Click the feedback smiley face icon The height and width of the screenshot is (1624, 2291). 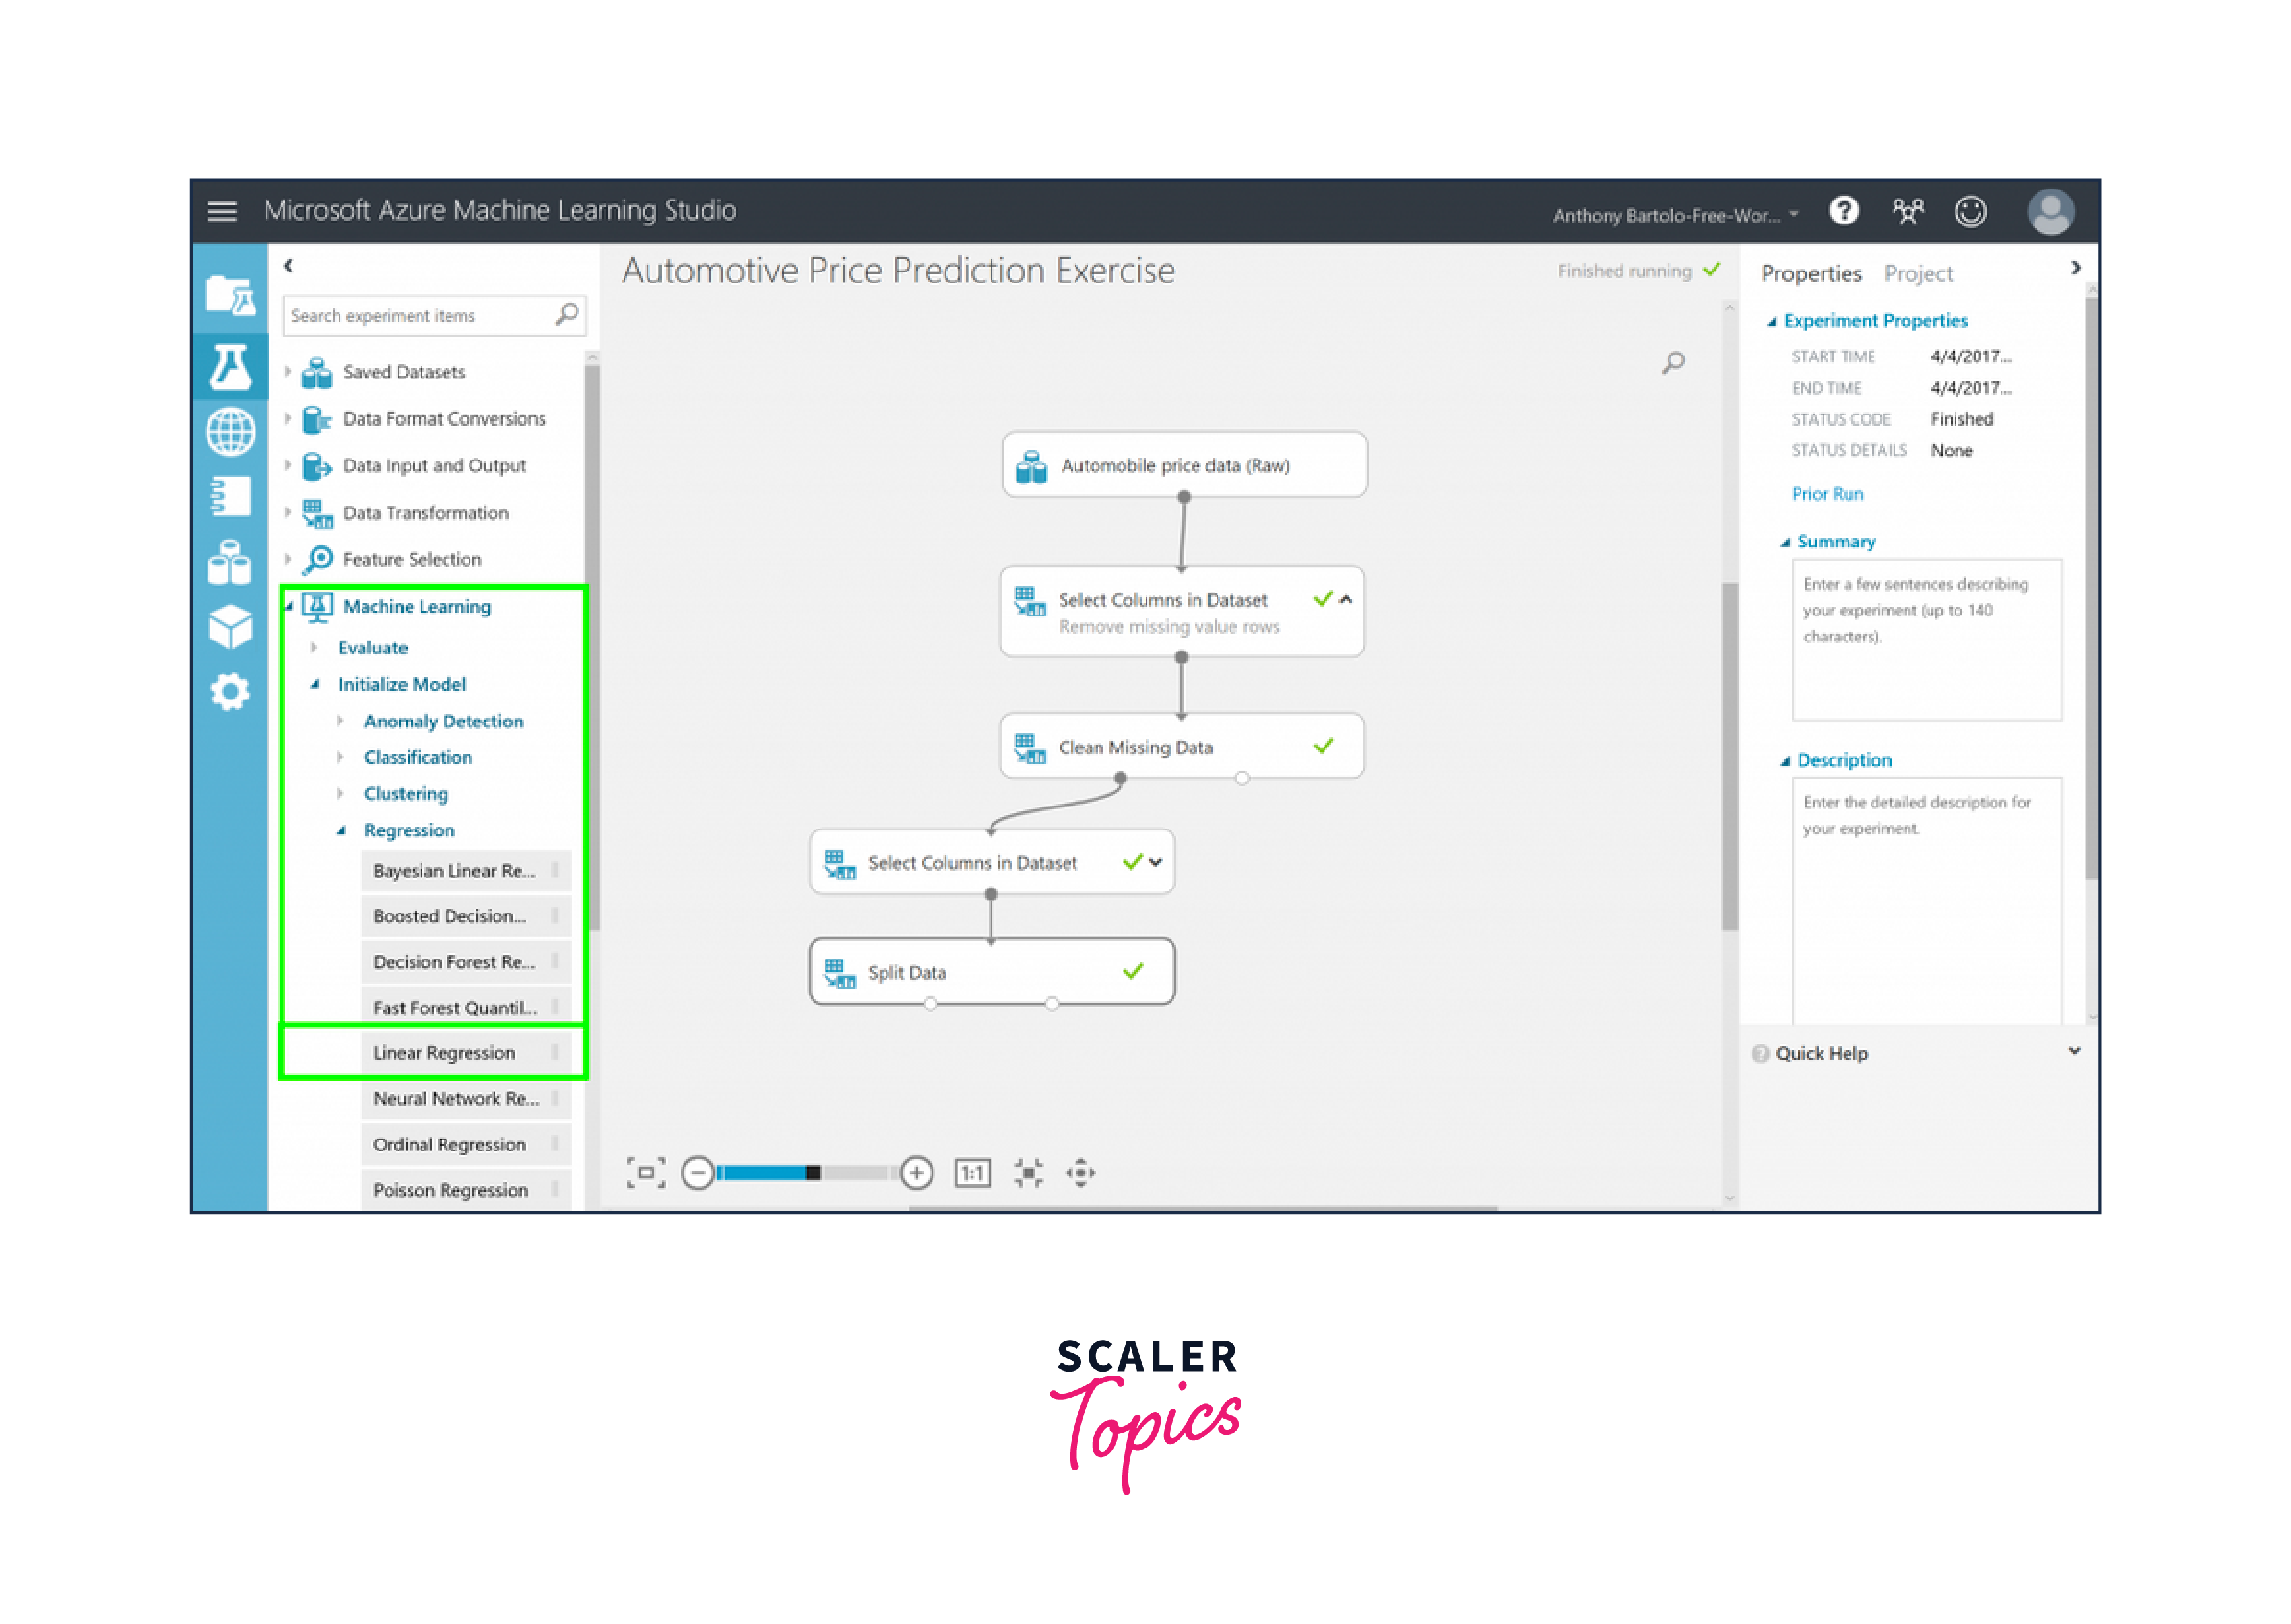click(1970, 211)
